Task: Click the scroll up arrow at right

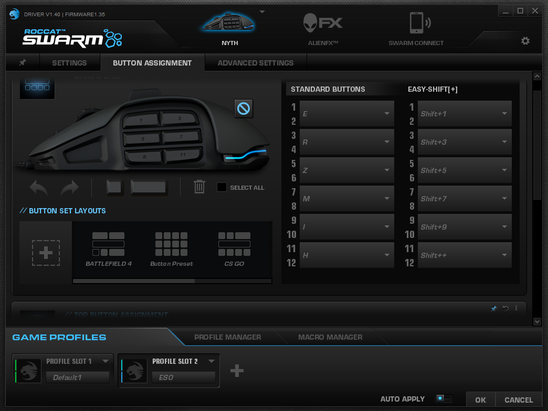Action: 537,76
